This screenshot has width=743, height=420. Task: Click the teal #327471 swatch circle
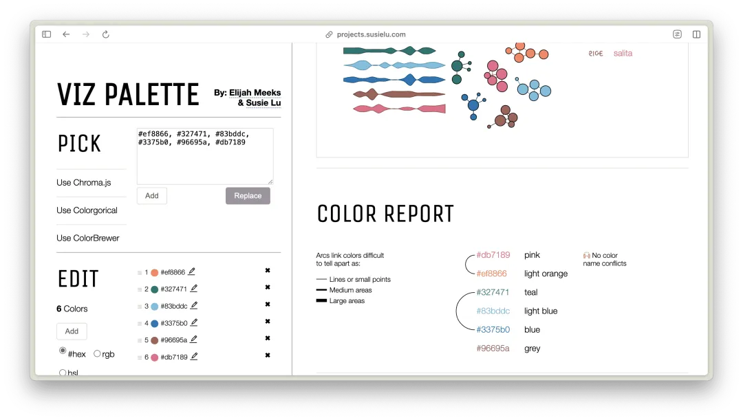coord(155,289)
